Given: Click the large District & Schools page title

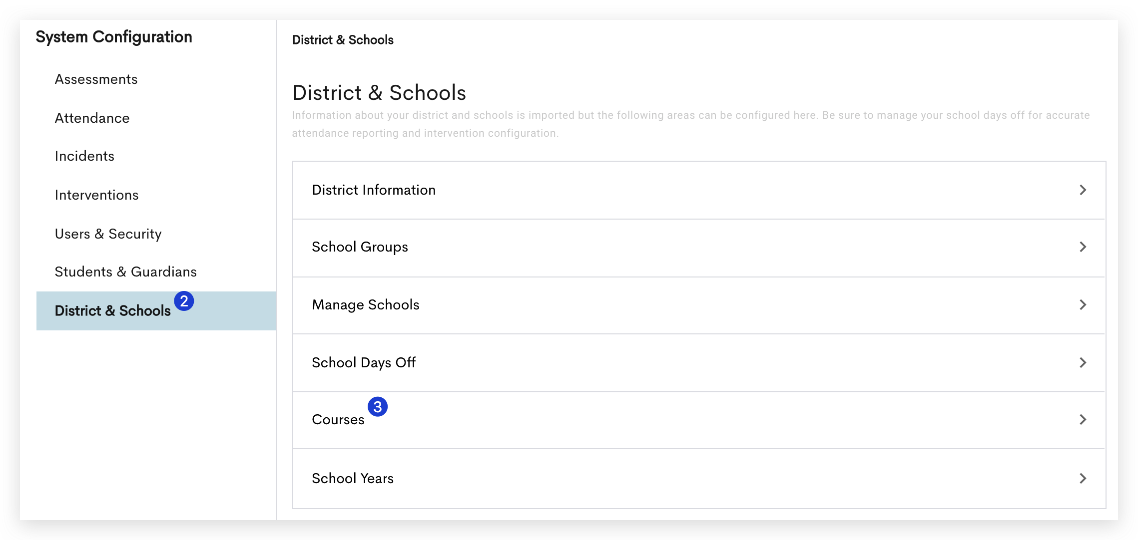Looking at the screenshot, I should click(x=379, y=93).
